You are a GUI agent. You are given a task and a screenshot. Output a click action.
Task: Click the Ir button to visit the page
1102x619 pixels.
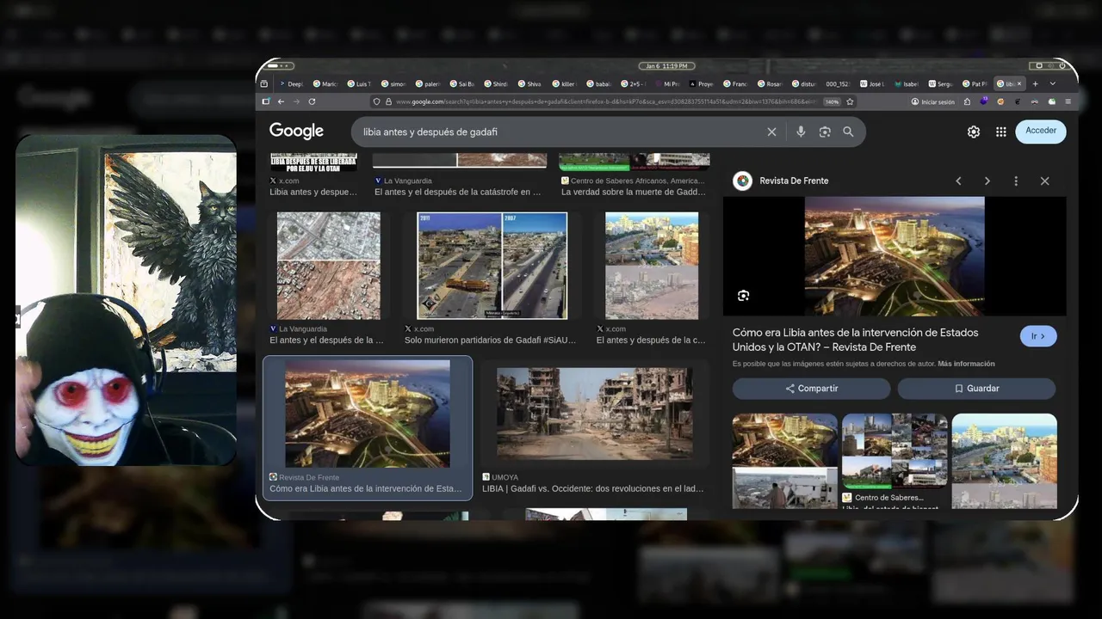point(1038,336)
